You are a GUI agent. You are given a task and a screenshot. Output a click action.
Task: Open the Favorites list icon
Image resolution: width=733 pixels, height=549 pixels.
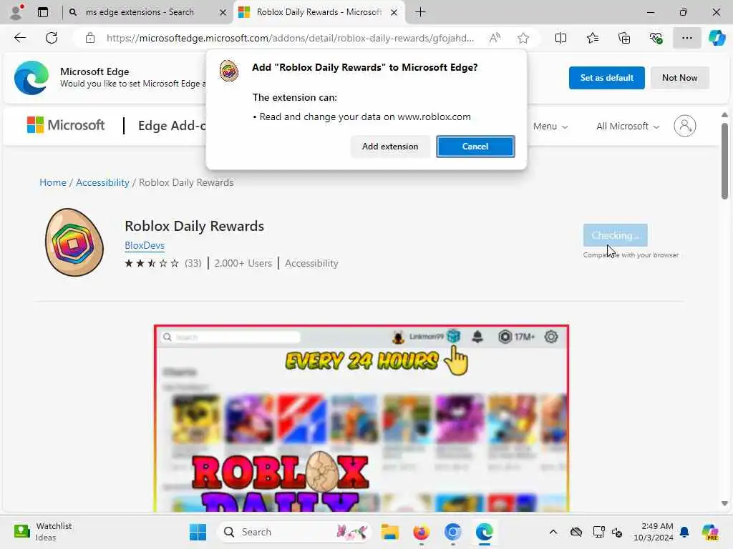[x=592, y=38]
